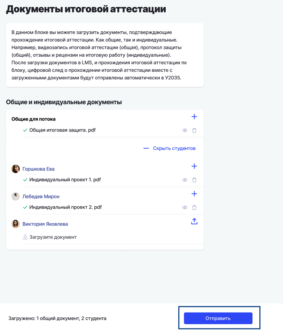Click the Загрузите документ placeholder

(50, 237)
